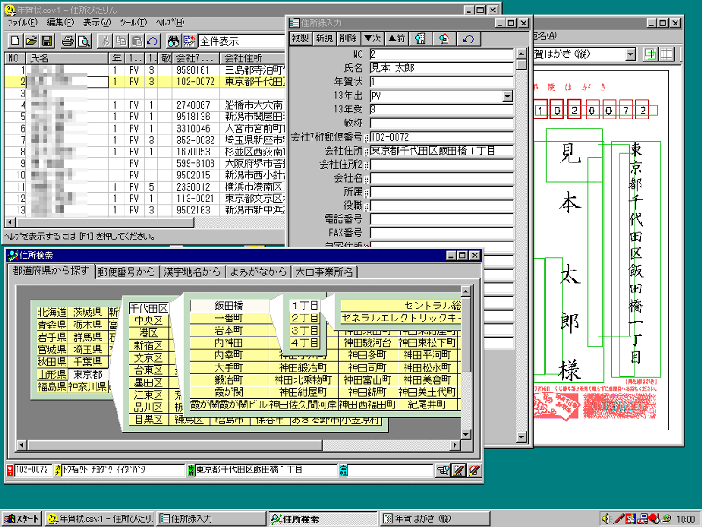Click the plain grid icon in postcard window
This screenshot has height=527, width=702.
(667, 54)
